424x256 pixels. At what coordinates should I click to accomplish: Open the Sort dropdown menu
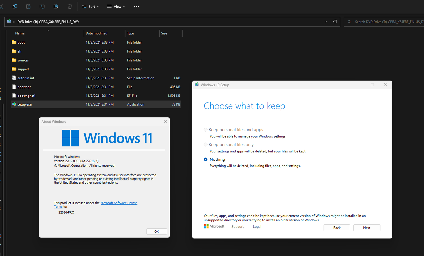tap(90, 6)
